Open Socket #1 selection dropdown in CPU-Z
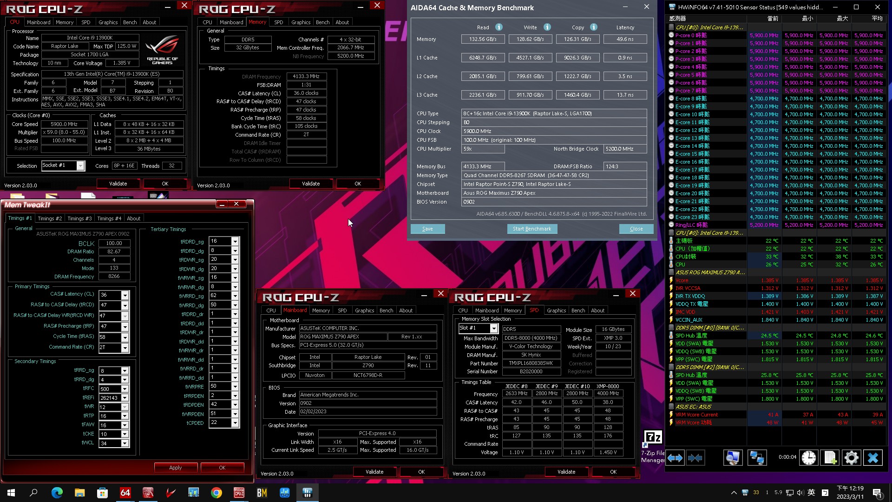Viewport: 892px width, 502px height. pyautogui.click(x=80, y=166)
